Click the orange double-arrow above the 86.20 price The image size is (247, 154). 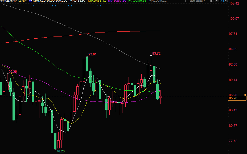pyautogui.click(x=245, y=95)
